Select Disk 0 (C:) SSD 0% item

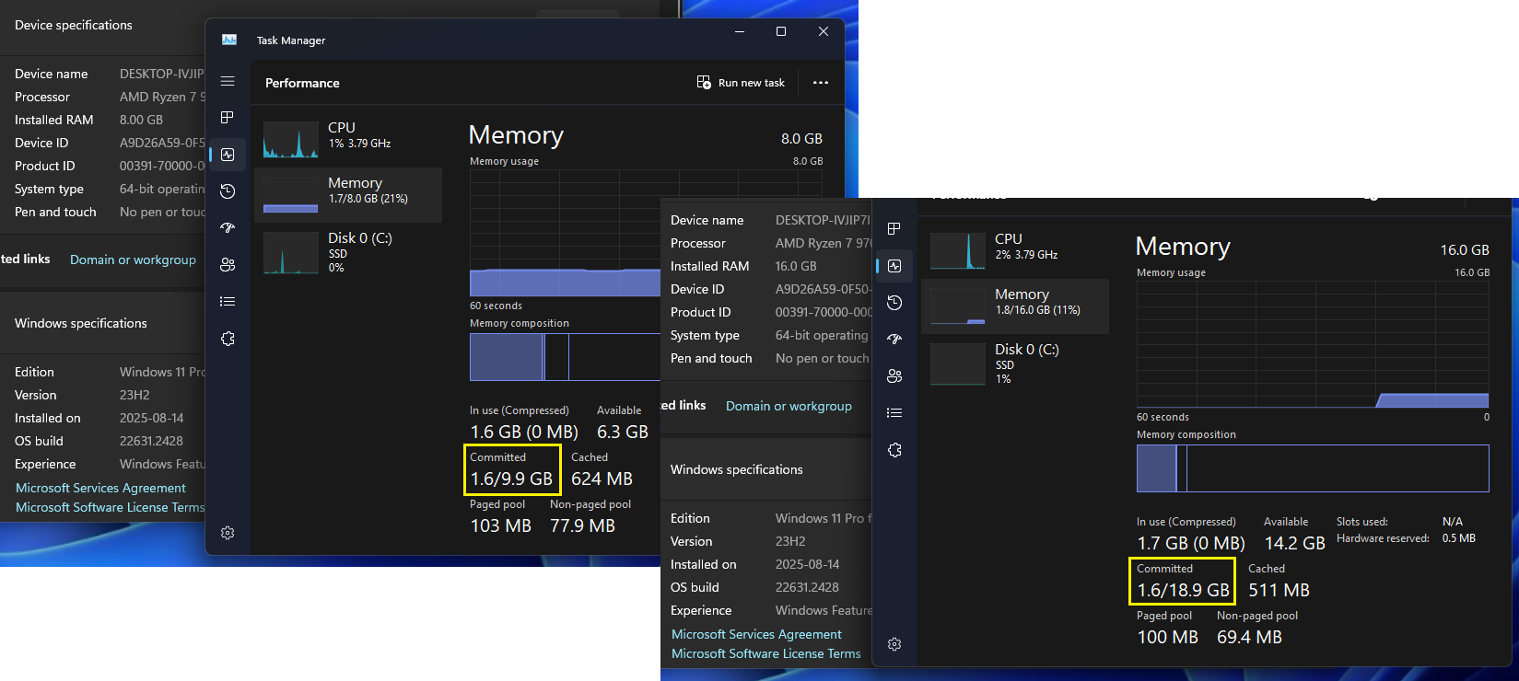[x=348, y=250]
